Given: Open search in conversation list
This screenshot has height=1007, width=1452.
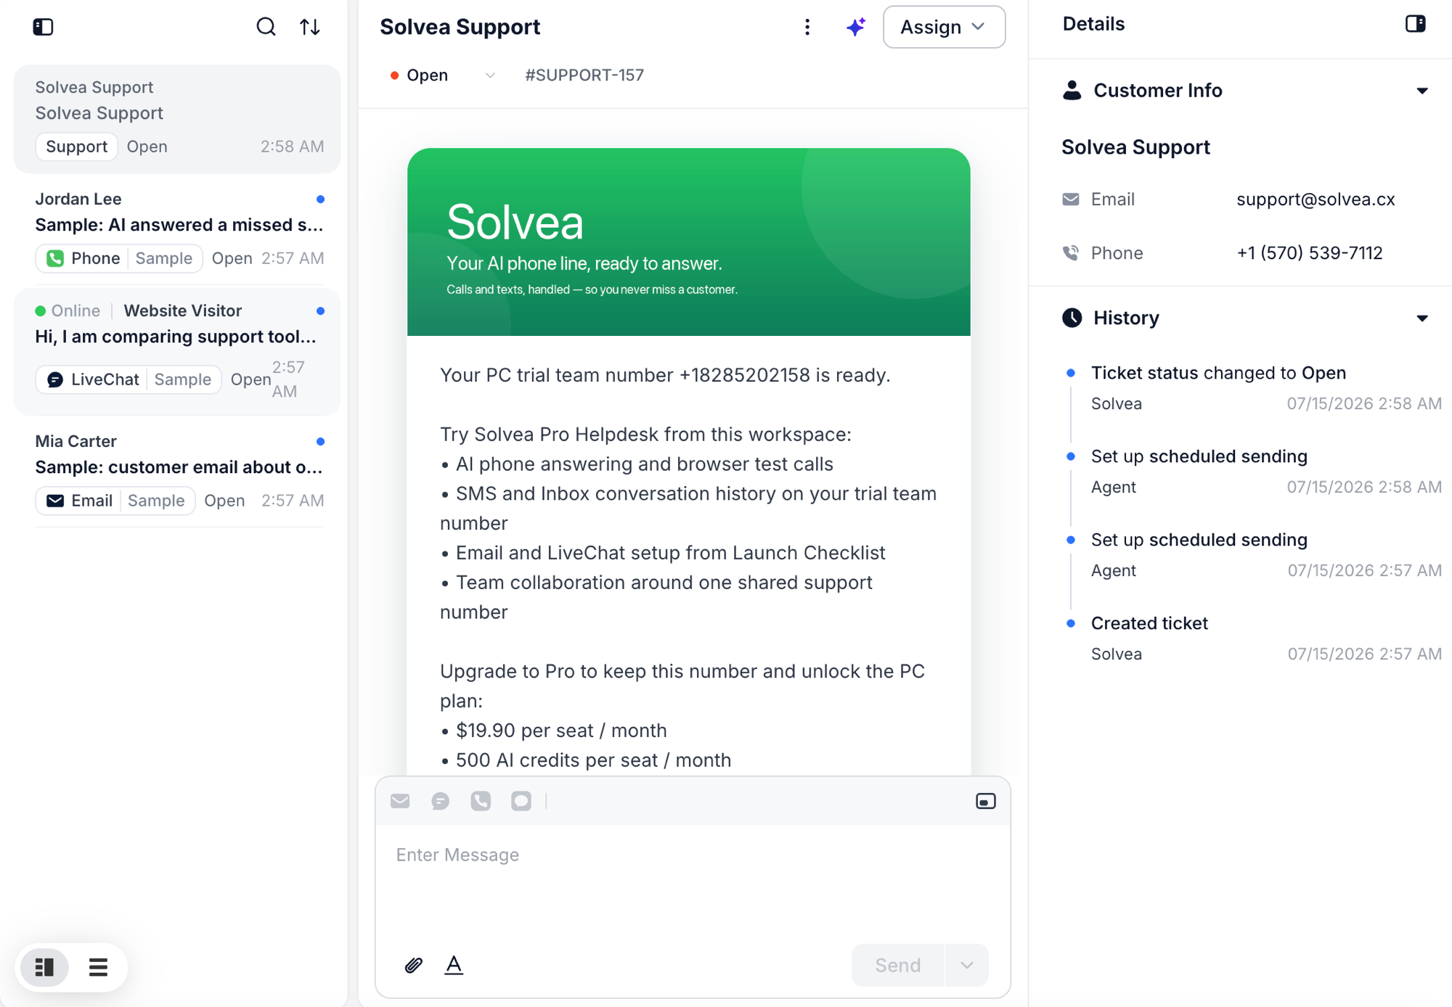Looking at the screenshot, I should 266,27.
